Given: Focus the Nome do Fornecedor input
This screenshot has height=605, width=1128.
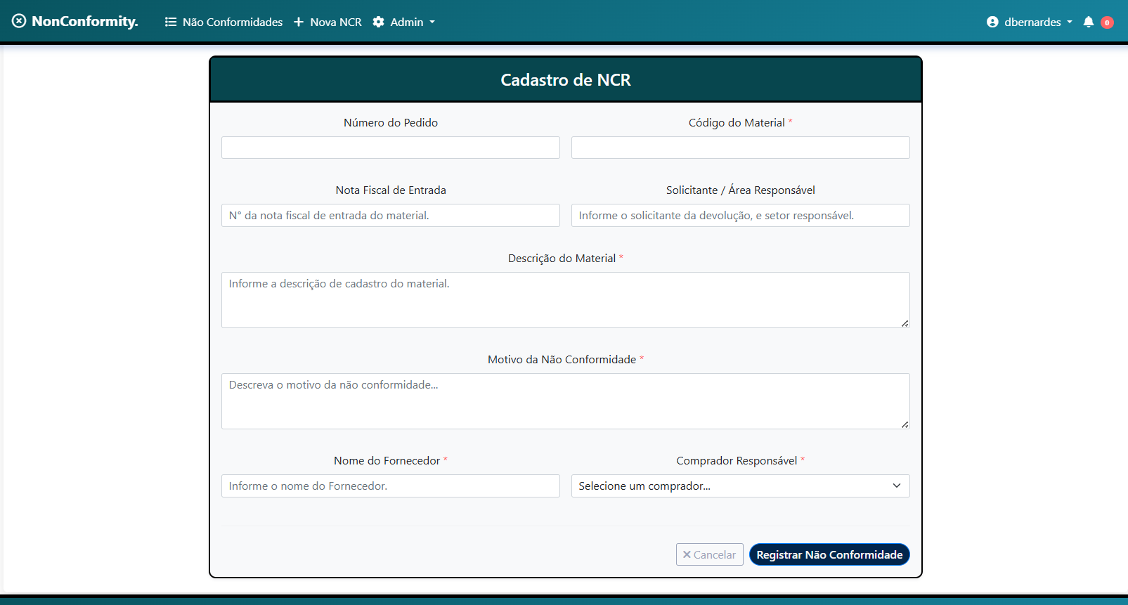Looking at the screenshot, I should (x=391, y=486).
